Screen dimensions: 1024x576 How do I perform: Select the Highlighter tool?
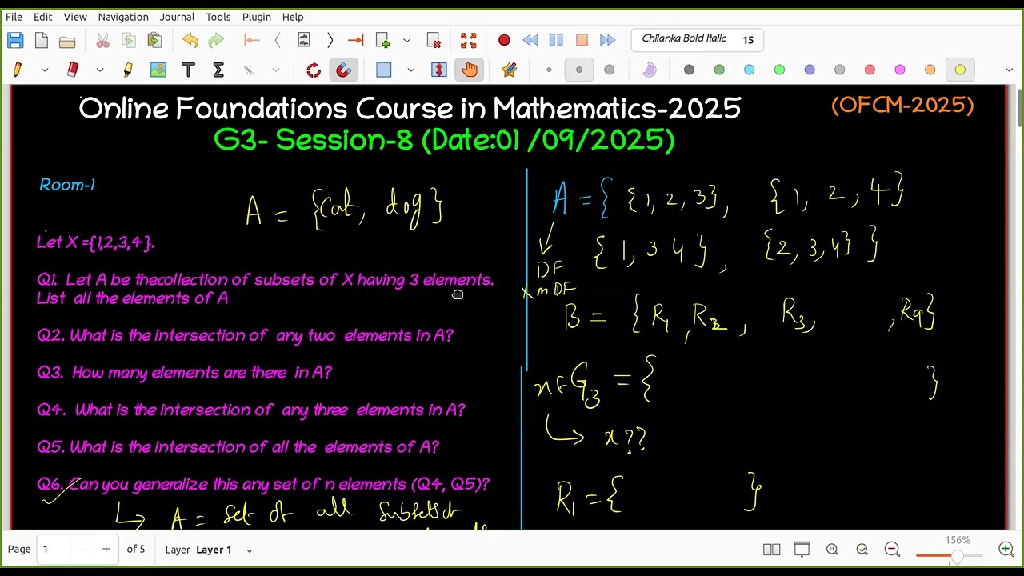tap(128, 70)
